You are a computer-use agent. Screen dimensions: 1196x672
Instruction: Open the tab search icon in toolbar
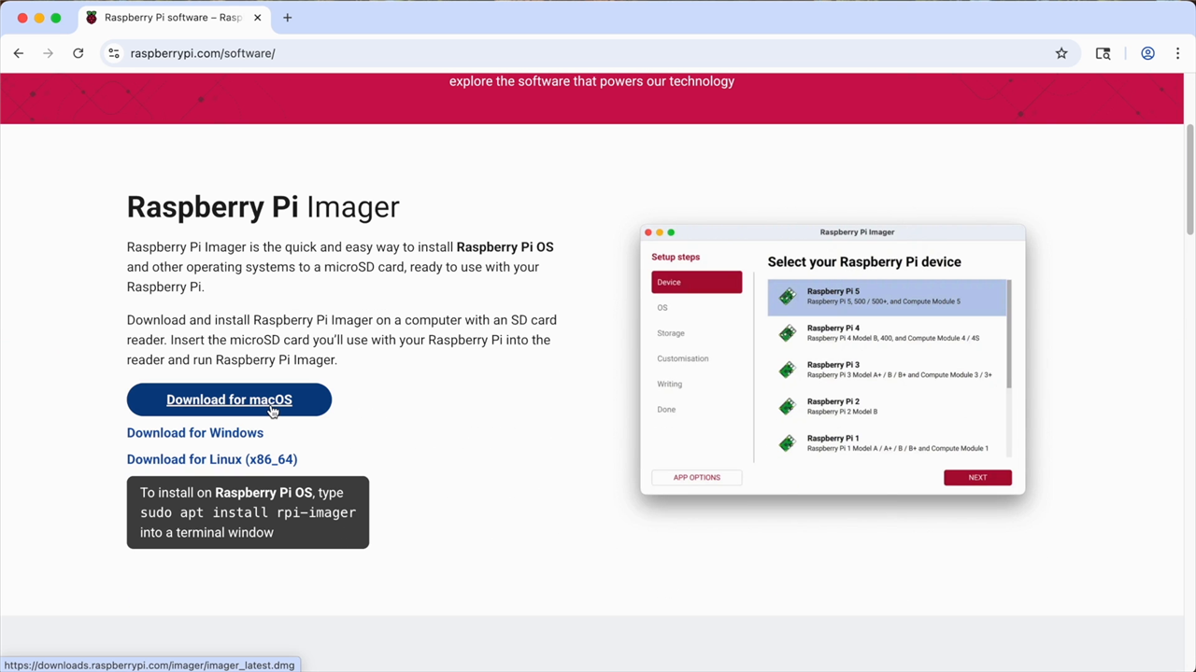point(1103,53)
